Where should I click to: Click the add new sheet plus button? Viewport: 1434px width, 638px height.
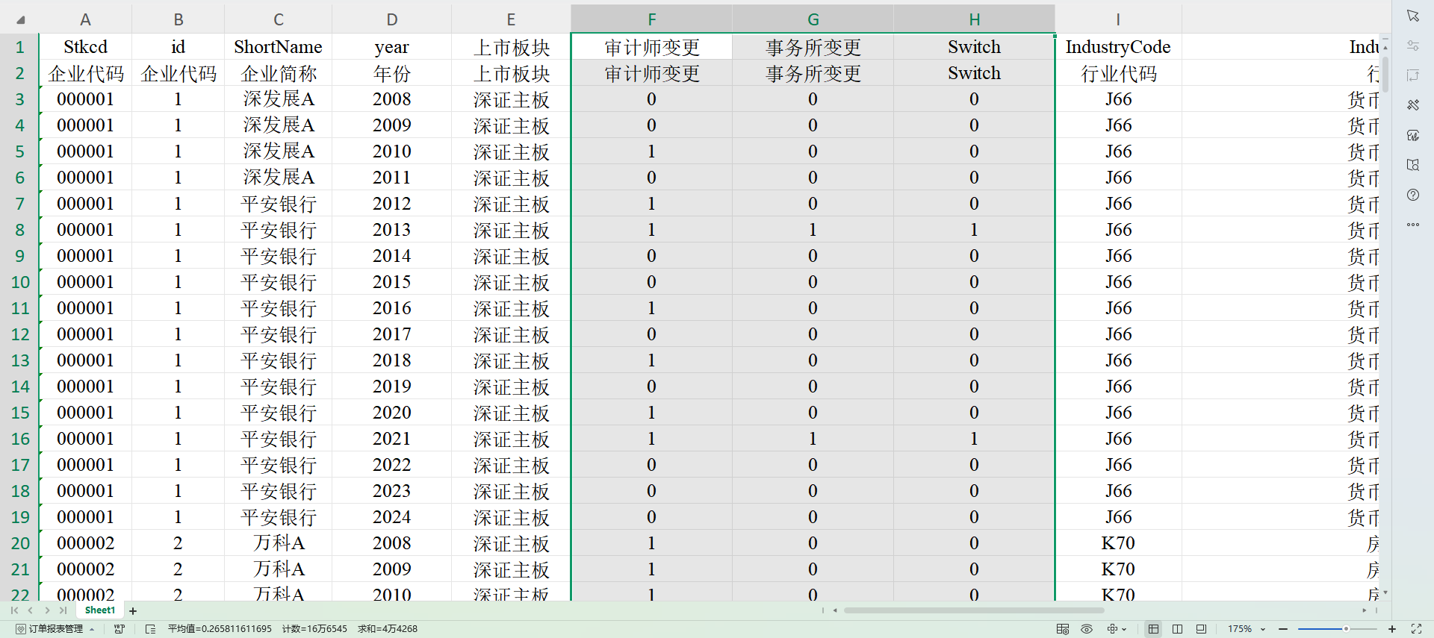click(x=133, y=611)
